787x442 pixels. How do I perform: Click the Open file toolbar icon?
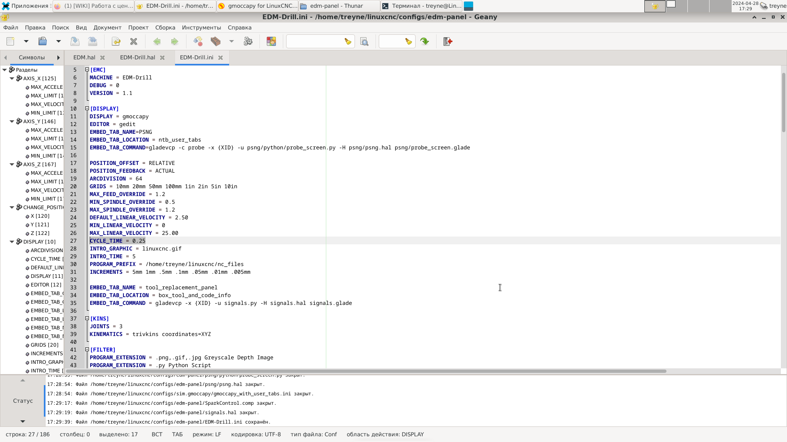pyautogui.click(x=42, y=41)
